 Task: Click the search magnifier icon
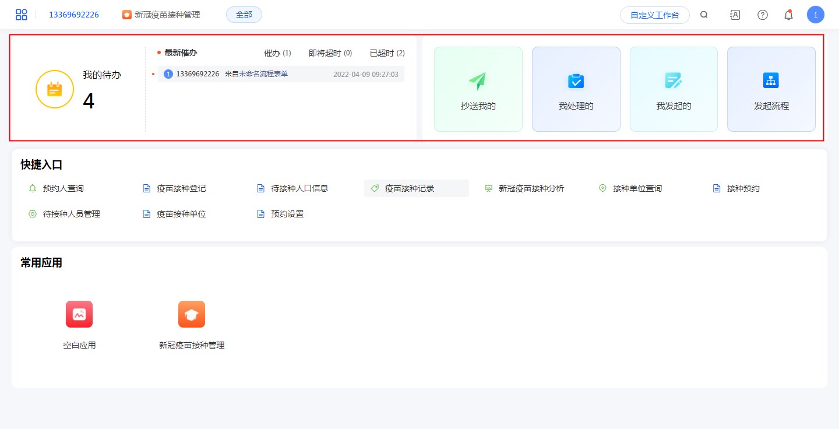pyautogui.click(x=704, y=15)
